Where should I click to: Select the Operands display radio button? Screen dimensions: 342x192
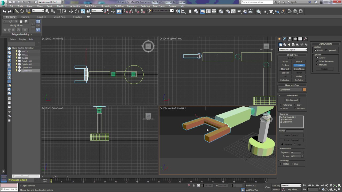pyautogui.click(x=326, y=50)
